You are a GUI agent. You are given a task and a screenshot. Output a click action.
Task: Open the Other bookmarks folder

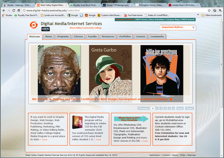point(212,15)
